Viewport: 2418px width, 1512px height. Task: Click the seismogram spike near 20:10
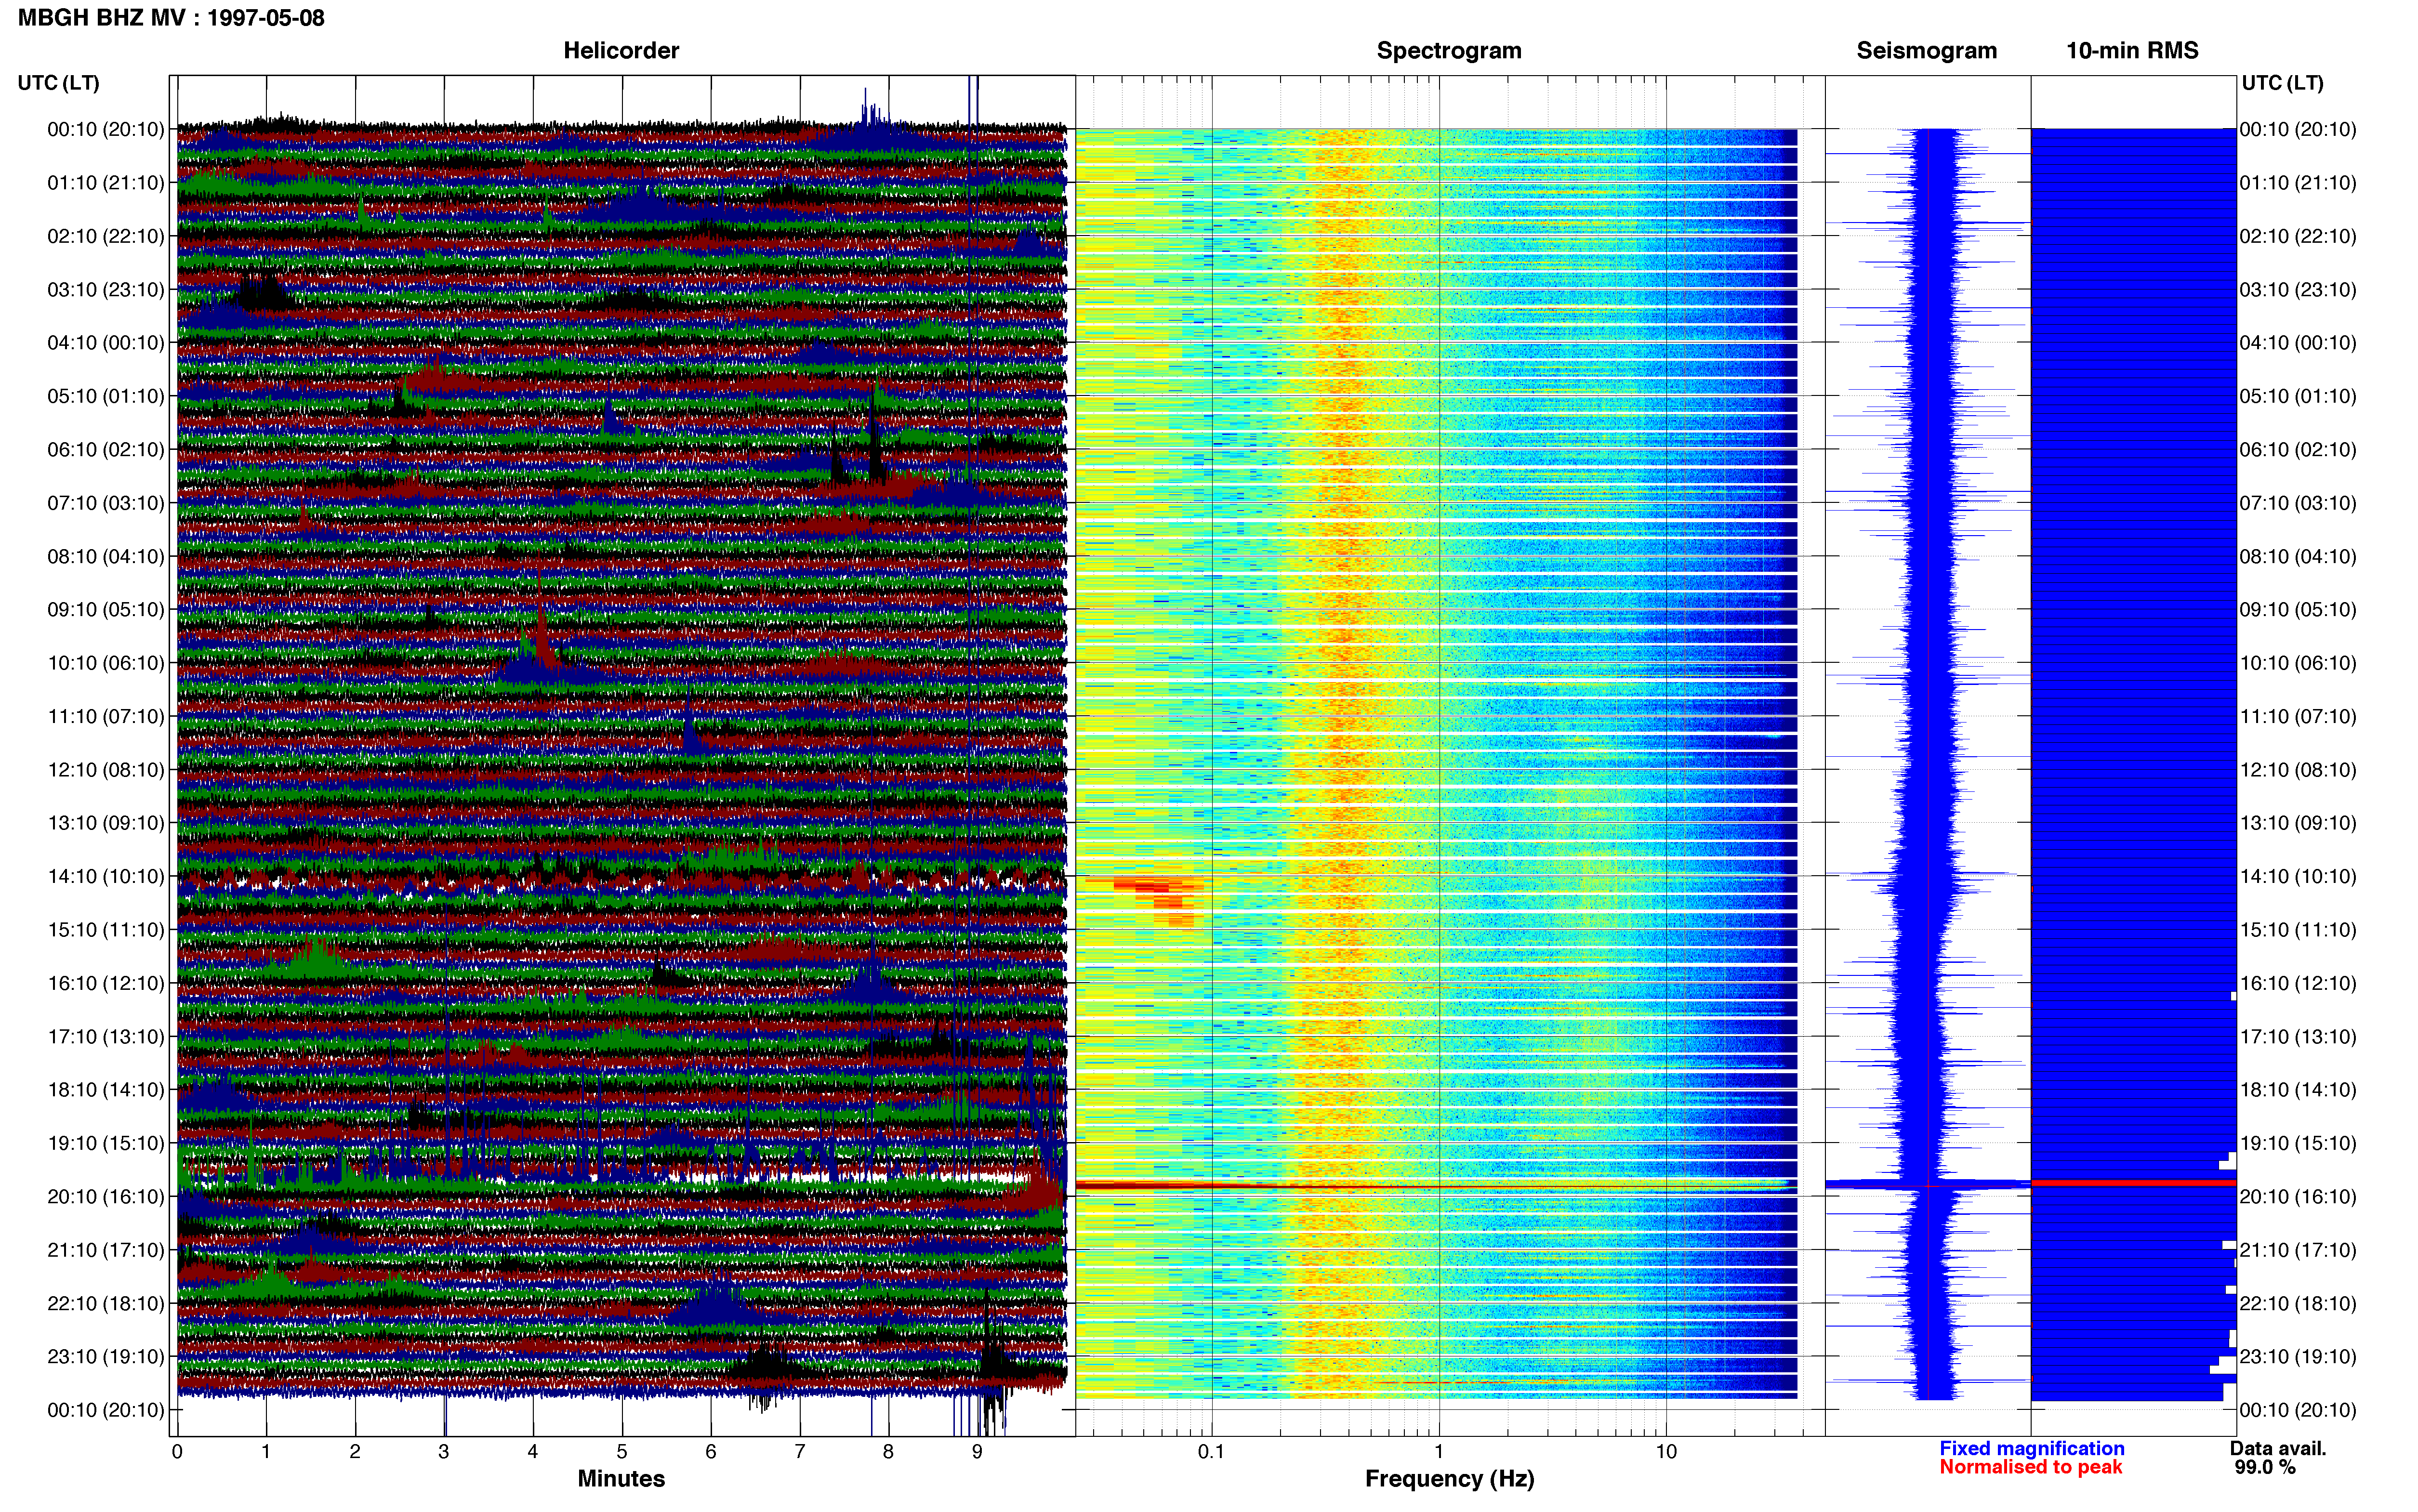click(1927, 1185)
